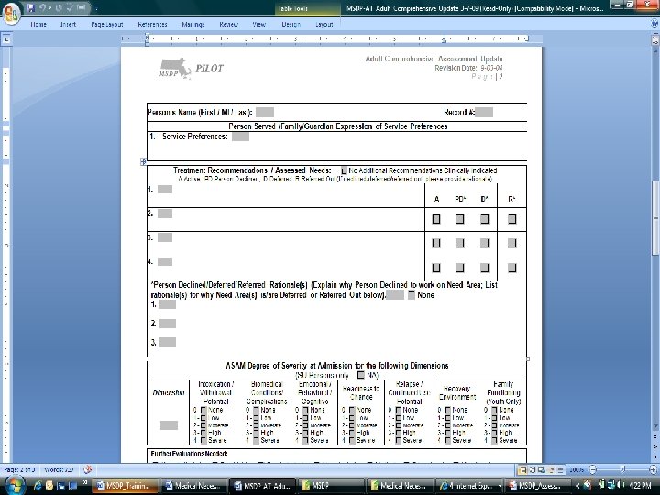Switch to MSDP-AT_Adu... taskbar window
The image size is (660, 495).
pos(263,486)
